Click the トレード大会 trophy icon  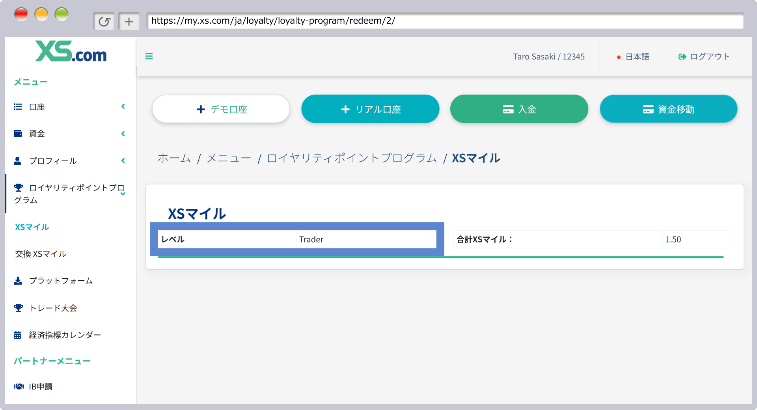18,308
